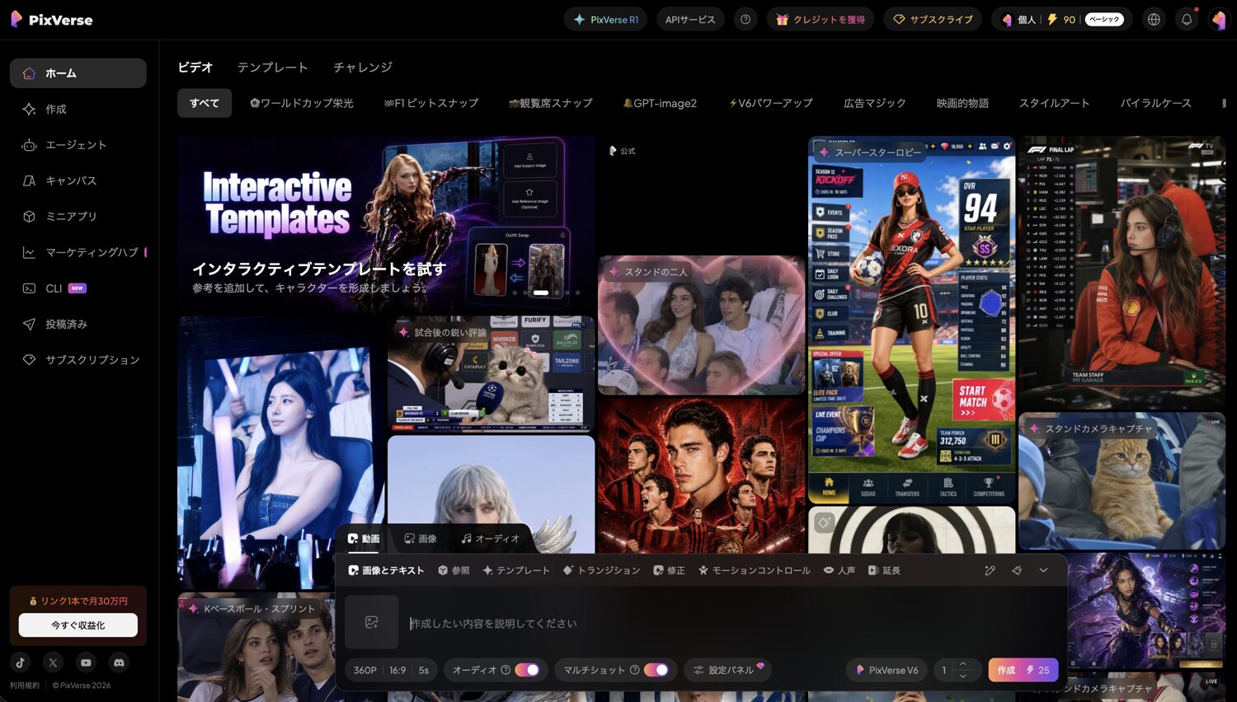Click the magic wand prompt enhance icon
The width and height of the screenshot is (1237, 702).
(990, 570)
